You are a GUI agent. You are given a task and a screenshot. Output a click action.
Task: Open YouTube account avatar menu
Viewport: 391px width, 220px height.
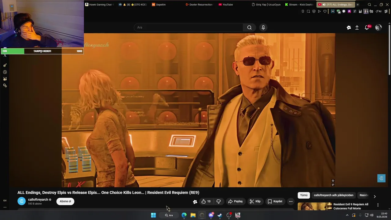point(378,28)
